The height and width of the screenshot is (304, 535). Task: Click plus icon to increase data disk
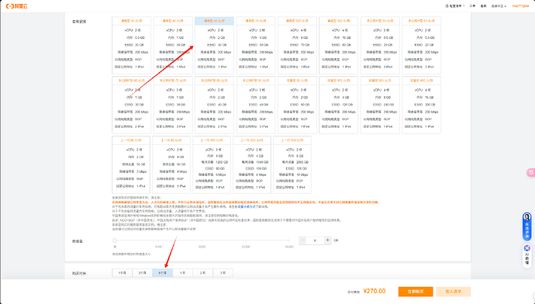(x=327, y=240)
